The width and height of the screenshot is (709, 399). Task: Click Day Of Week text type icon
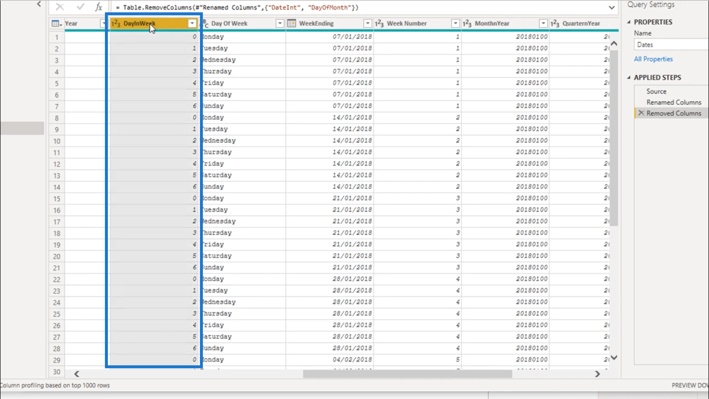pos(205,23)
